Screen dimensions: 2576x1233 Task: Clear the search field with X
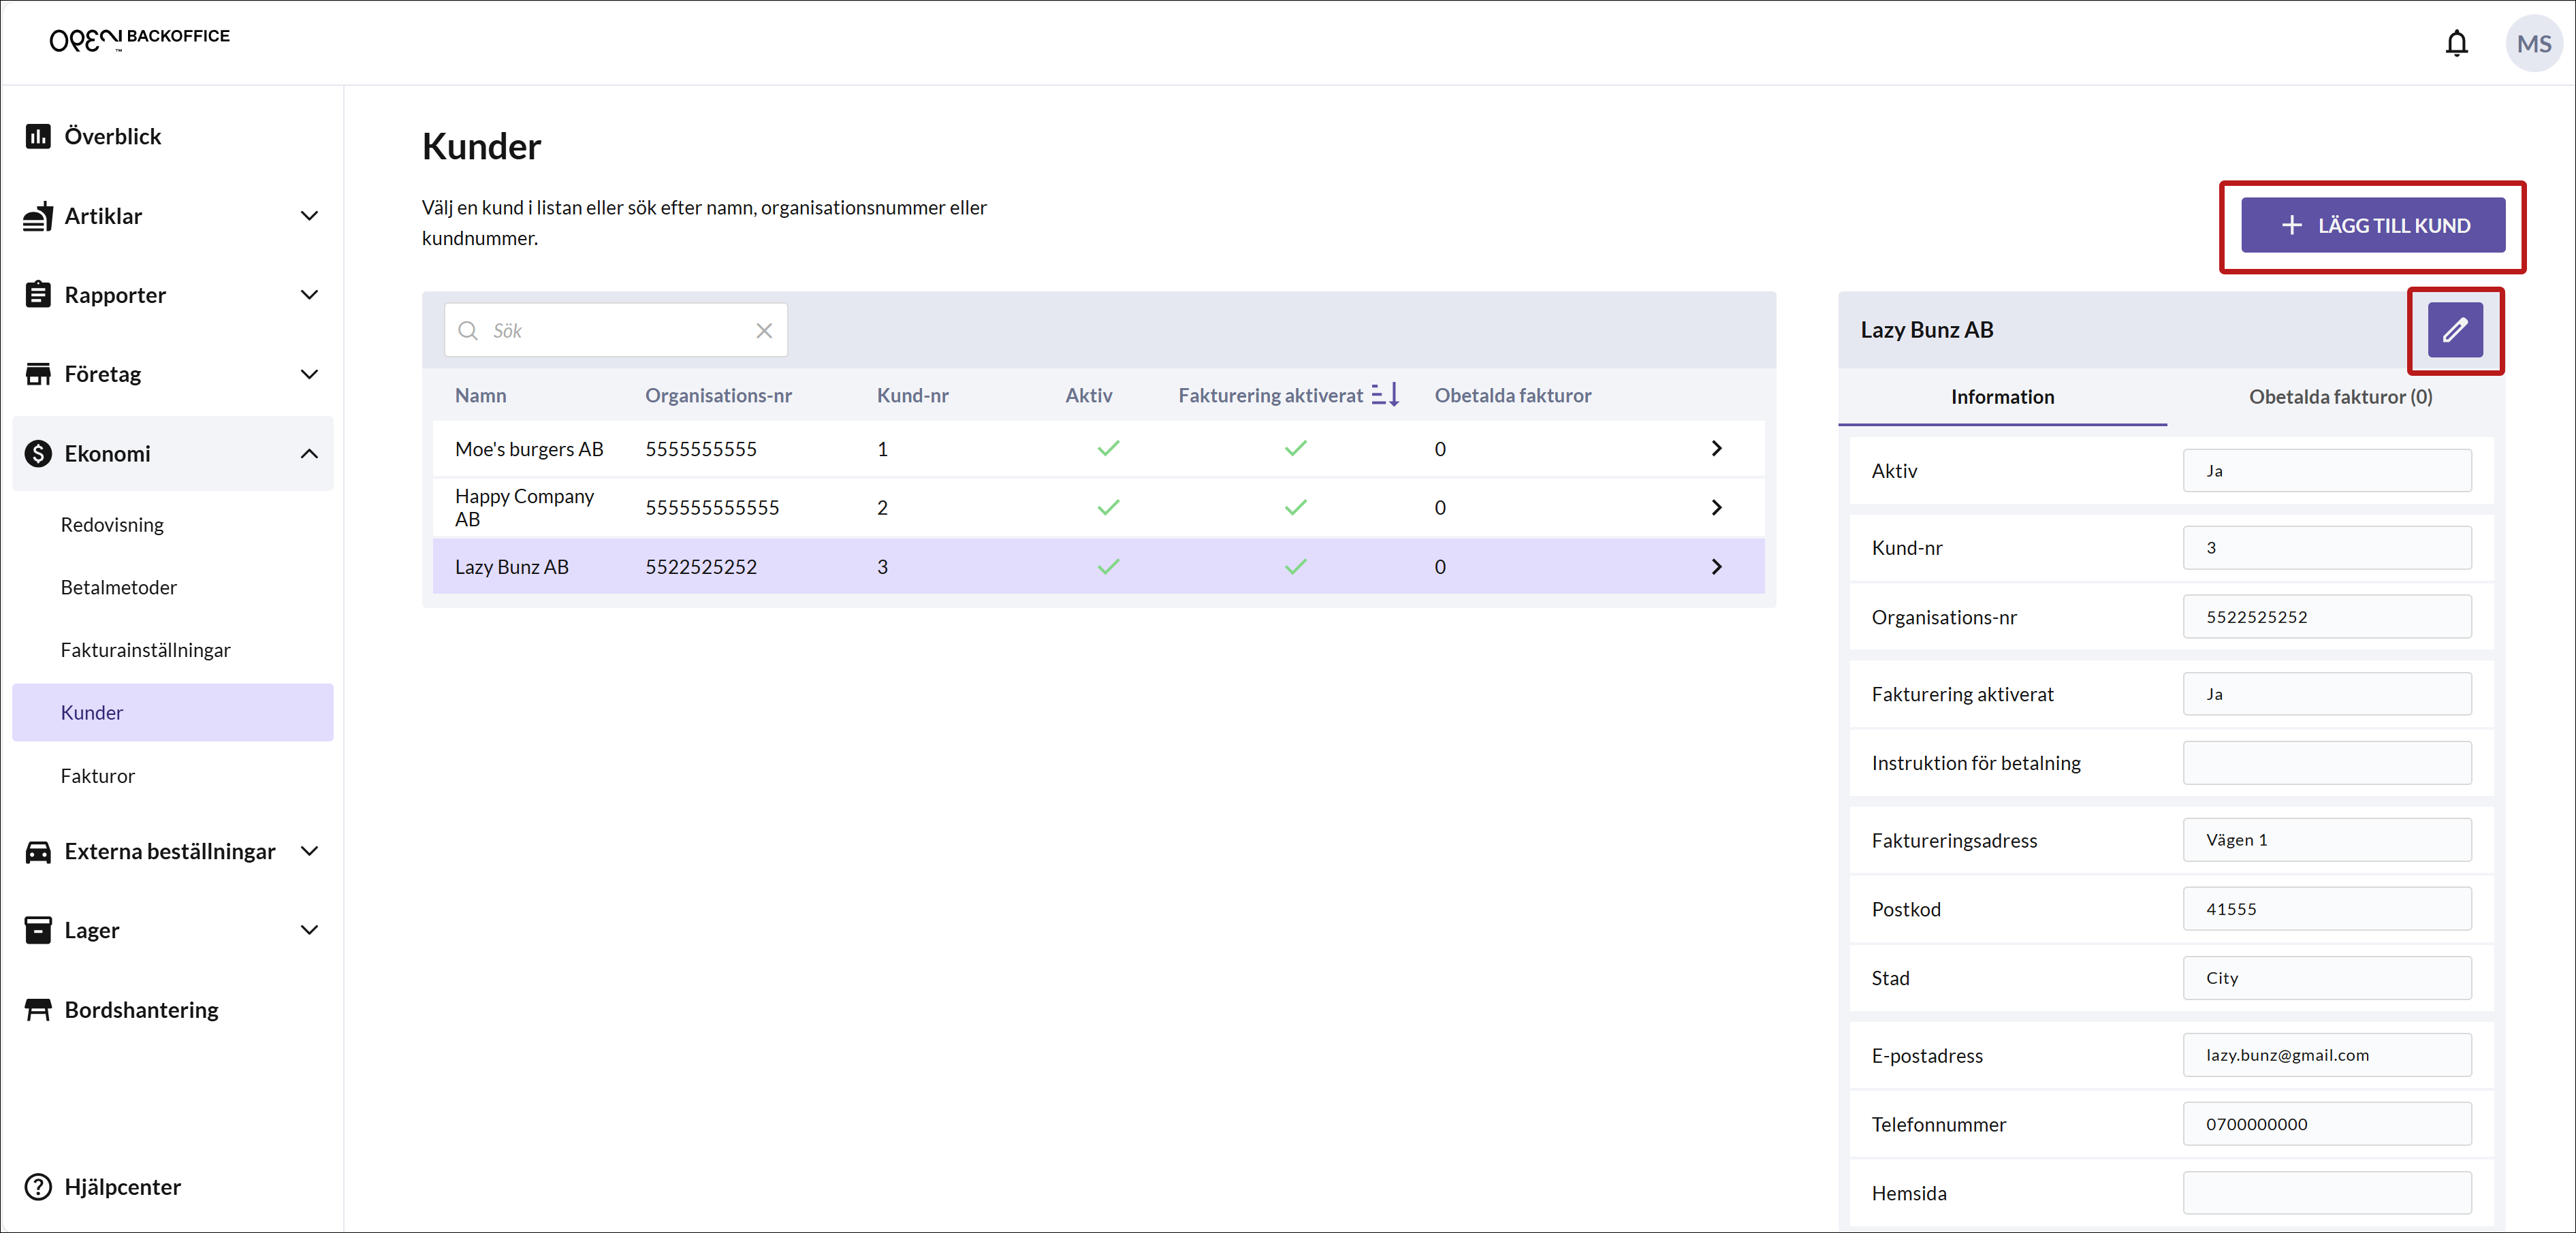click(x=764, y=331)
